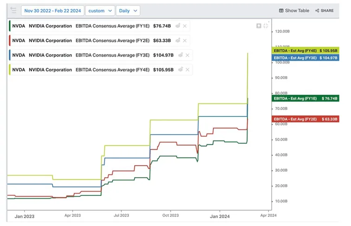Click the chart upload/export icon
Screen dimensions: 351x226
point(259,26)
